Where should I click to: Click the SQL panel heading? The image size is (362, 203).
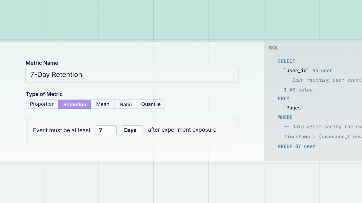click(274, 48)
